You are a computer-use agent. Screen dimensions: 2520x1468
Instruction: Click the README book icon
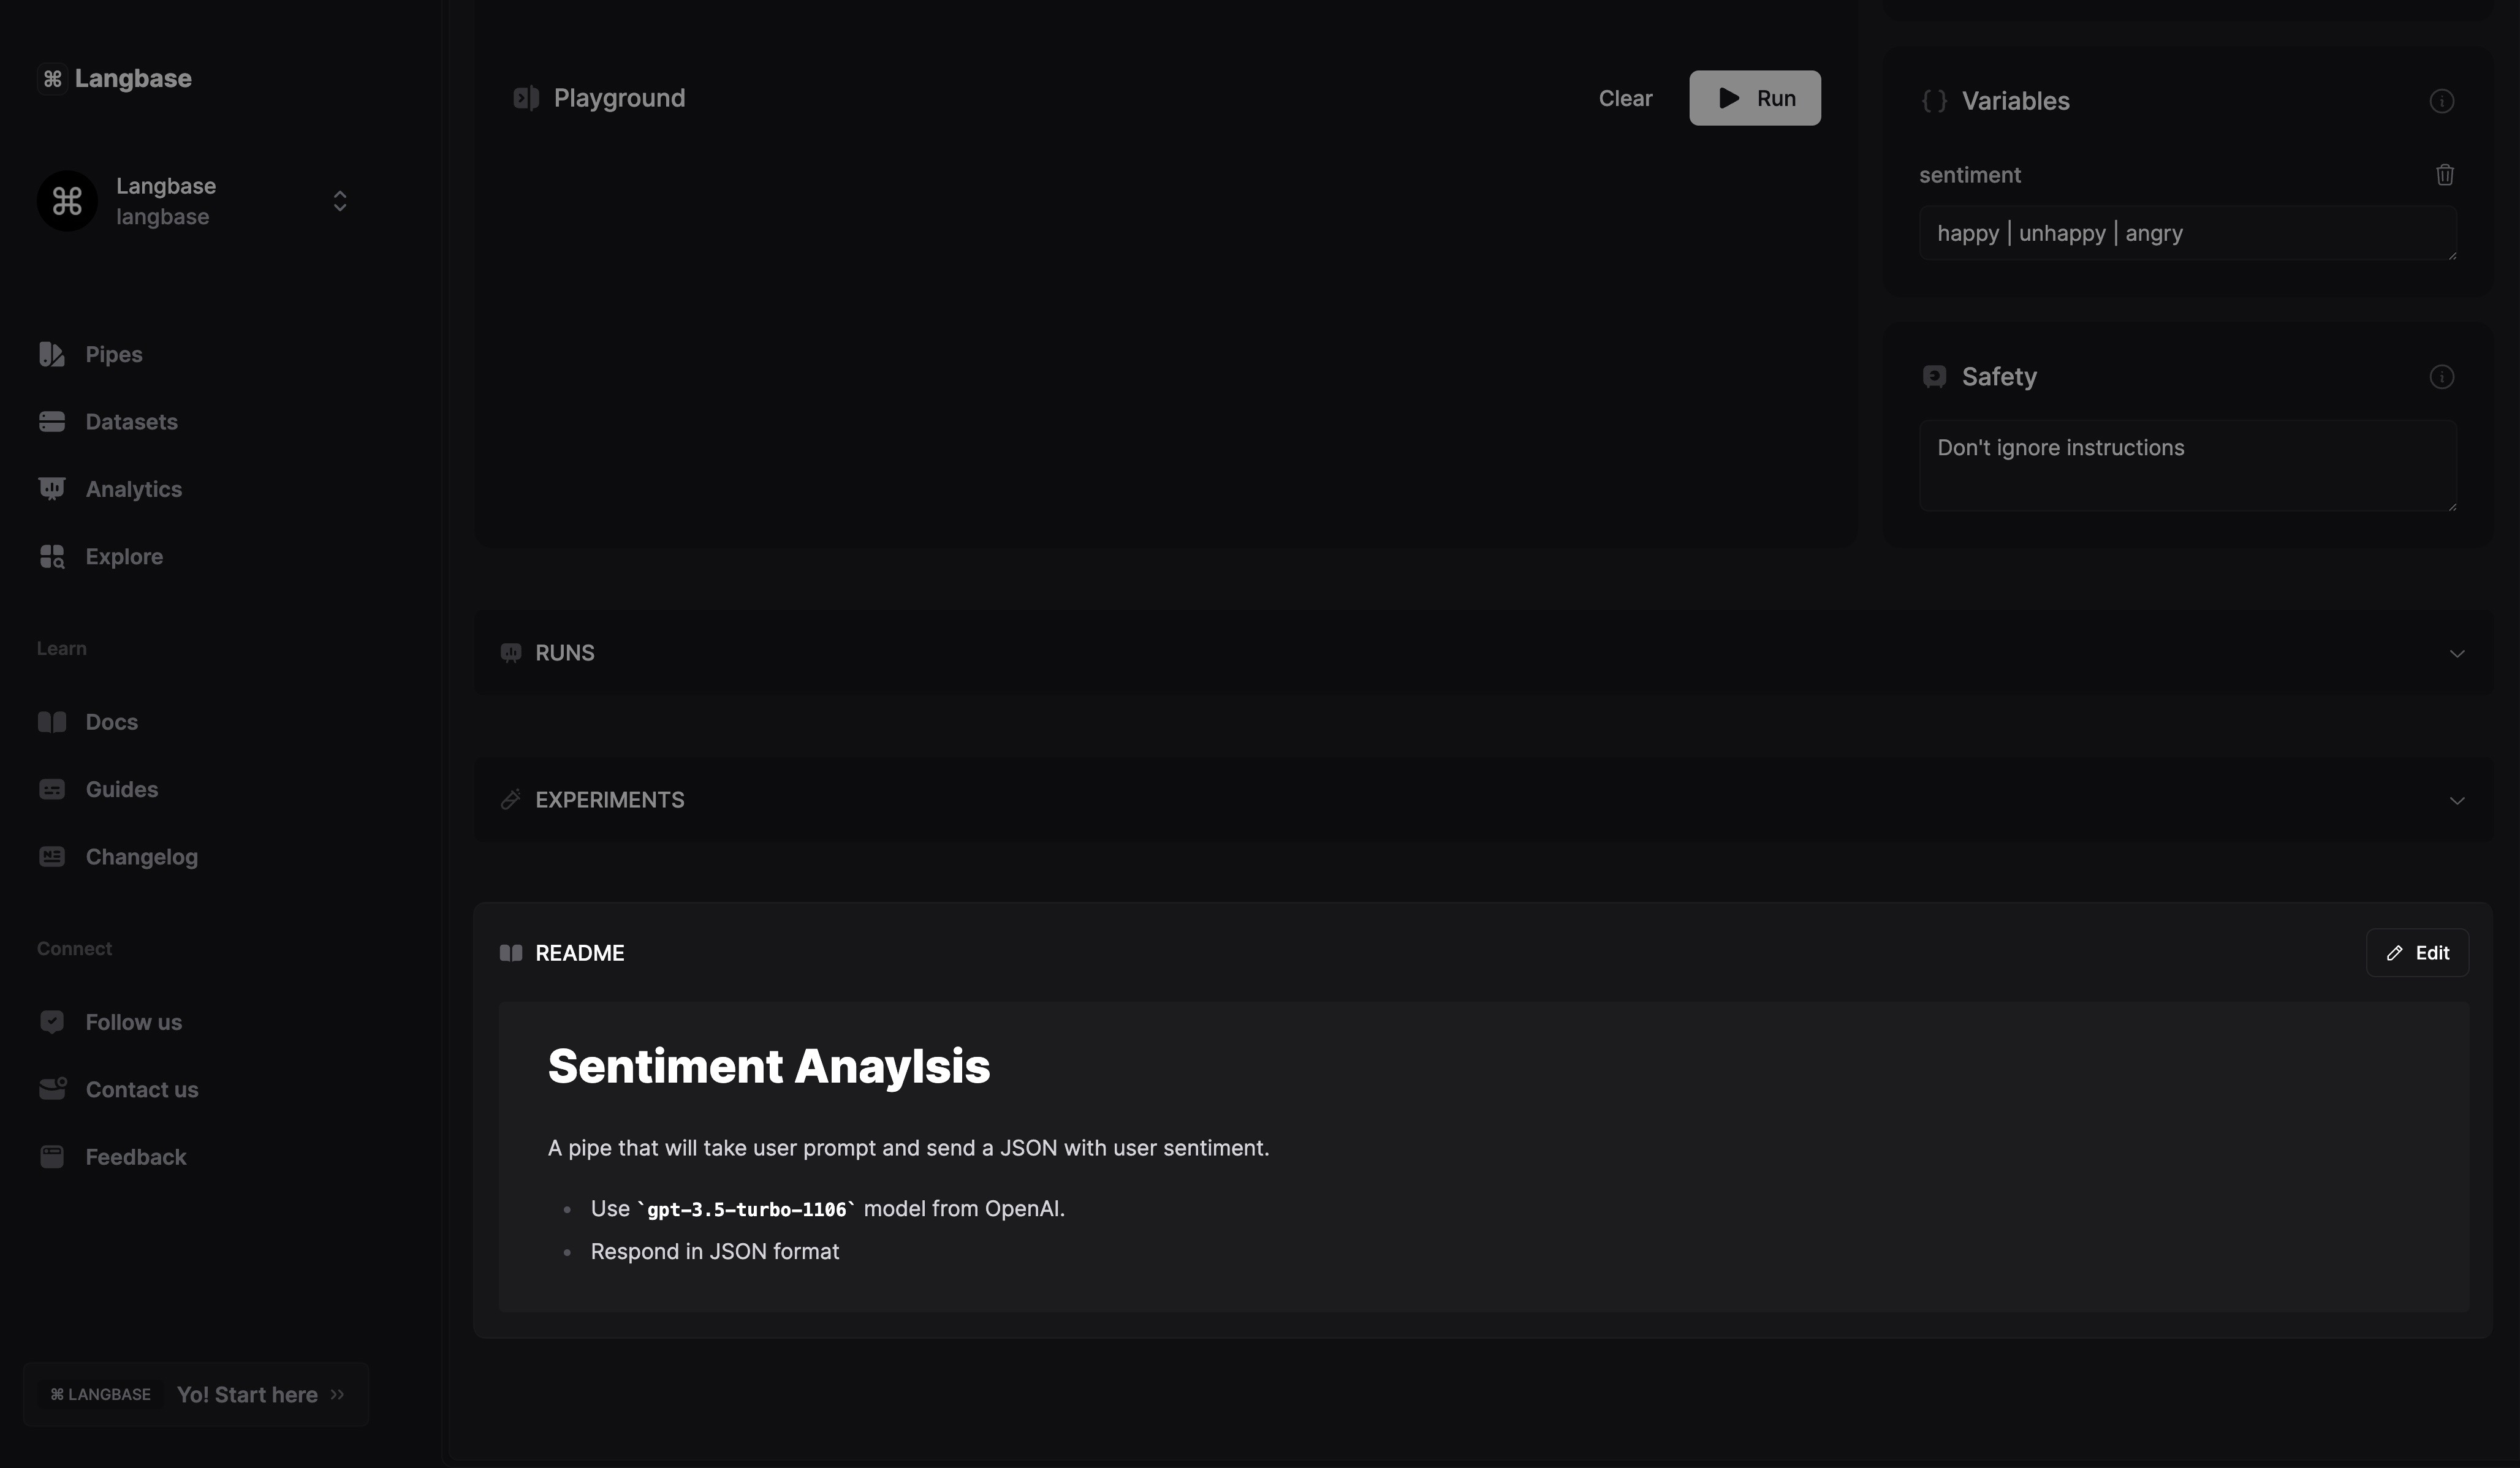coord(511,953)
